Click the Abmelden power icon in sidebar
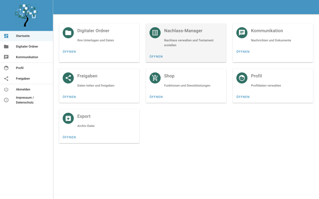 click(x=6, y=89)
